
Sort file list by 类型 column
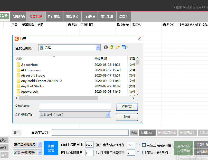(132, 59)
